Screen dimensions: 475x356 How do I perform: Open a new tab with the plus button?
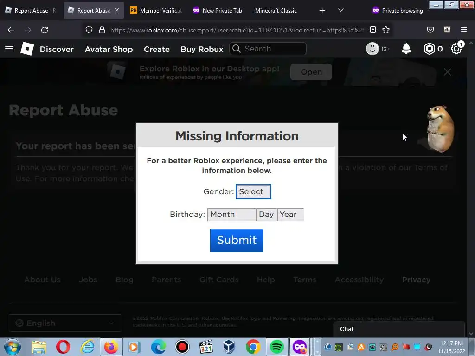pos(322,11)
